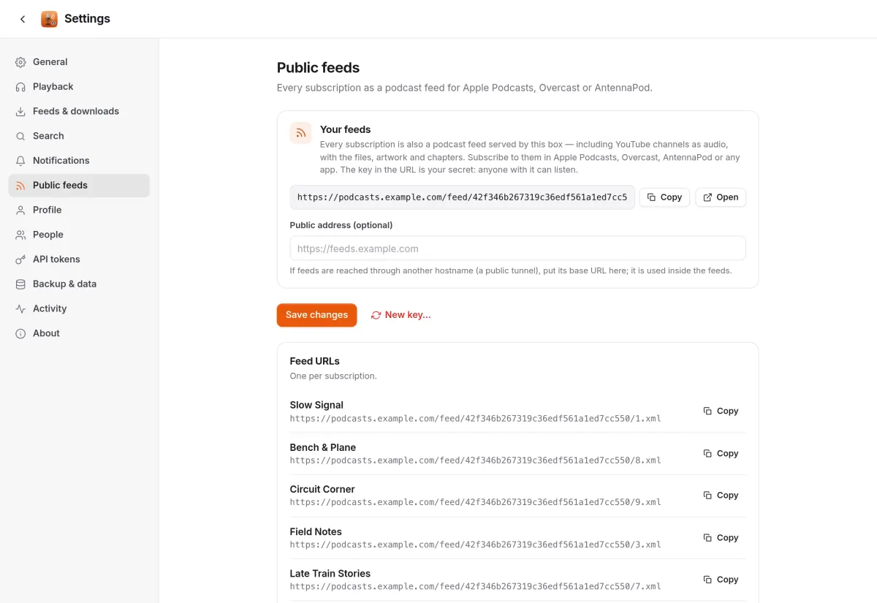Click the People group icon
The height and width of the screenshot is (603, 877).
[x=20, y=235]
